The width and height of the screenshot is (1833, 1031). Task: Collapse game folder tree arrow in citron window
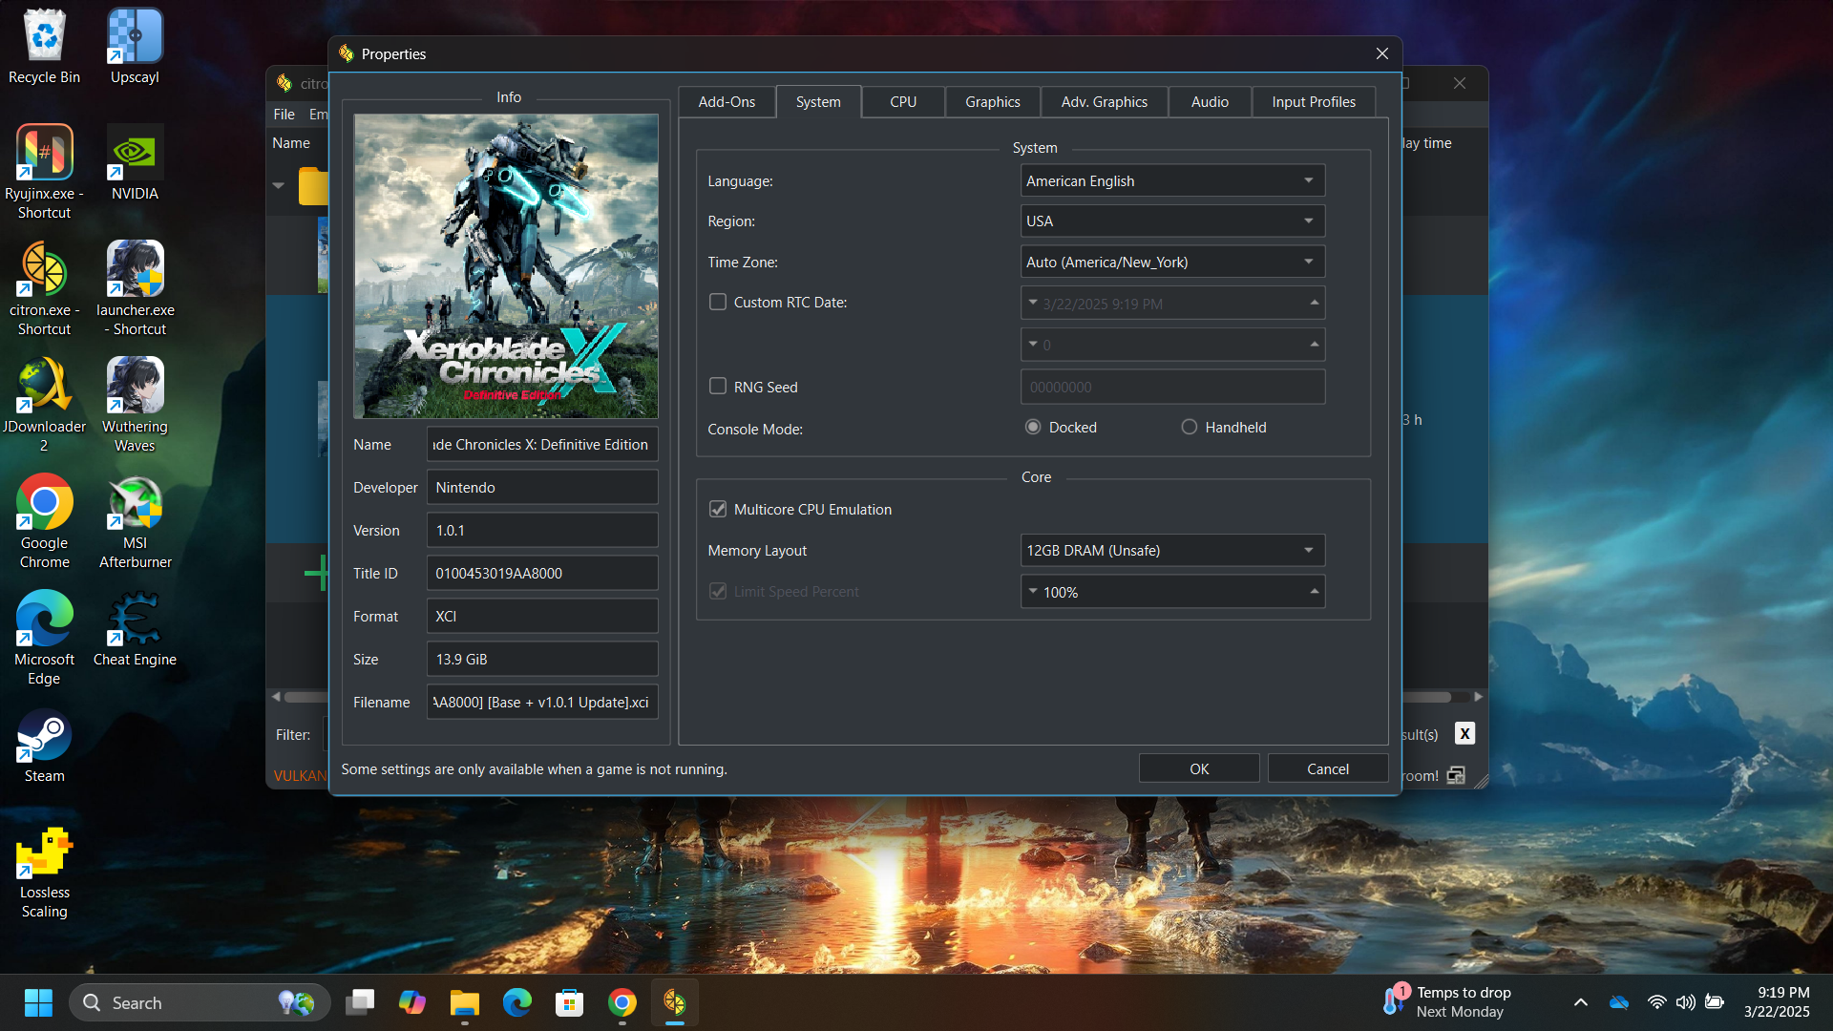pyautogui.click(x=279, y=185)
